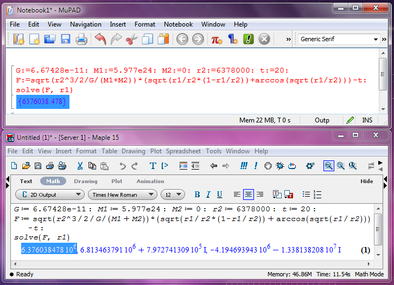Viewport: 394px width, 285px height.
Task: Restart Maple server icon
Action: point(292,166)
